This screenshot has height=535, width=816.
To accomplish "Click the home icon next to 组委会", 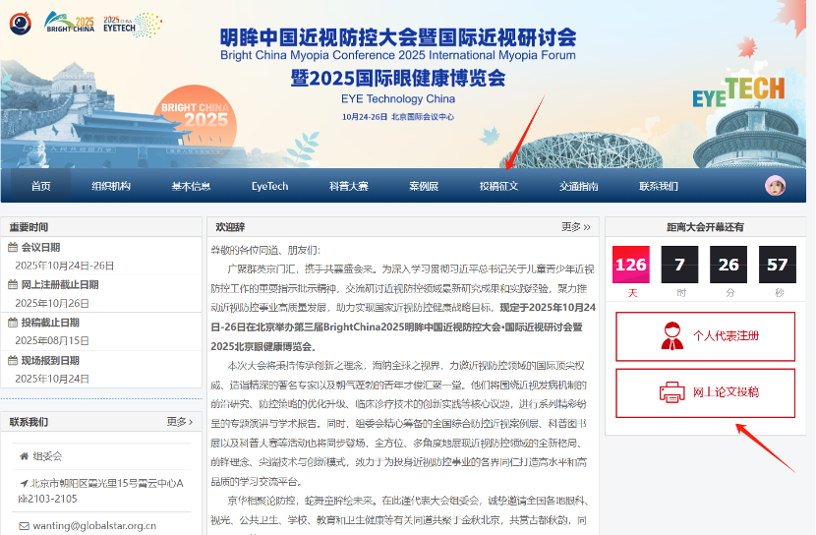I will click(24, 456).
